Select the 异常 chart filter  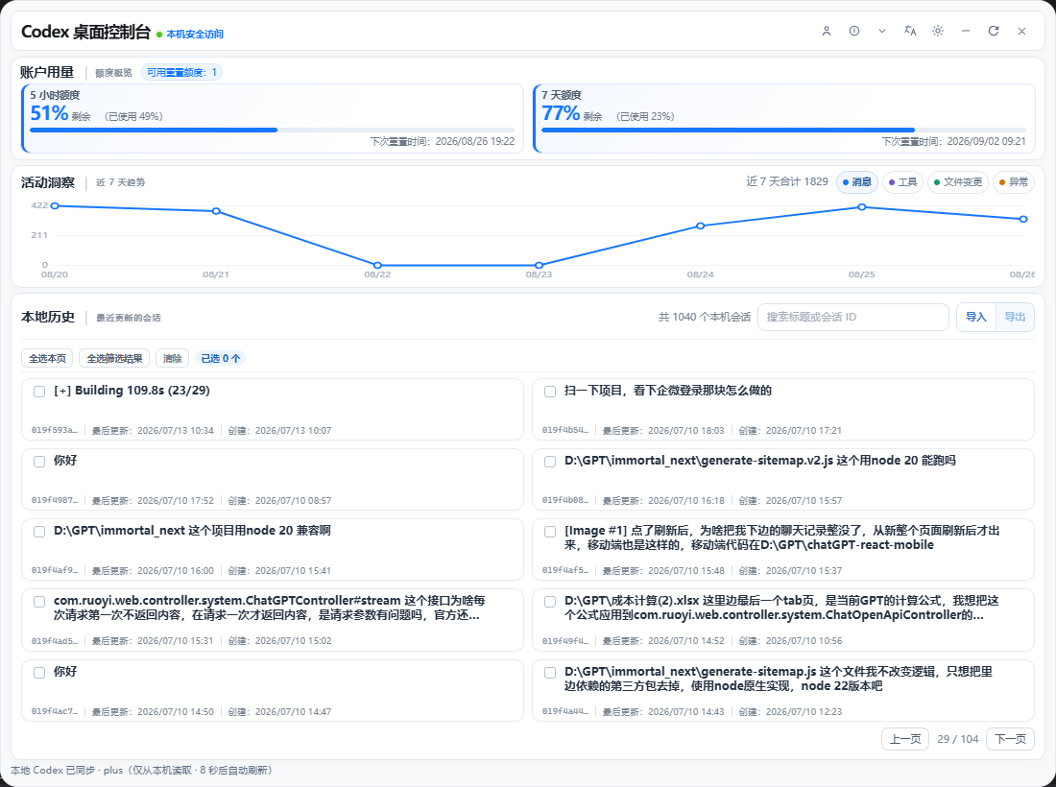[x=1014, y=181]
